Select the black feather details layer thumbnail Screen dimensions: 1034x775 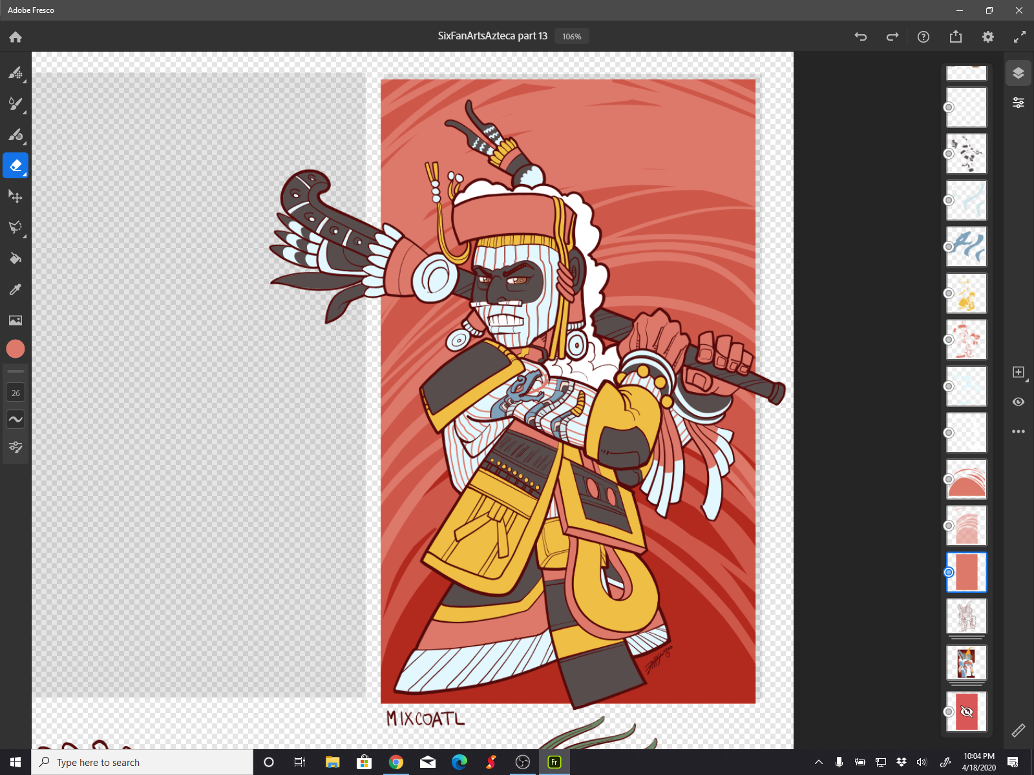[967, 154]
